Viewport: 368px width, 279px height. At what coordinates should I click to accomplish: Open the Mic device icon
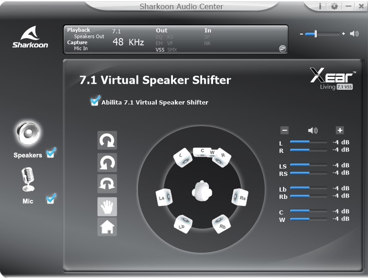[x=28, y=179]
